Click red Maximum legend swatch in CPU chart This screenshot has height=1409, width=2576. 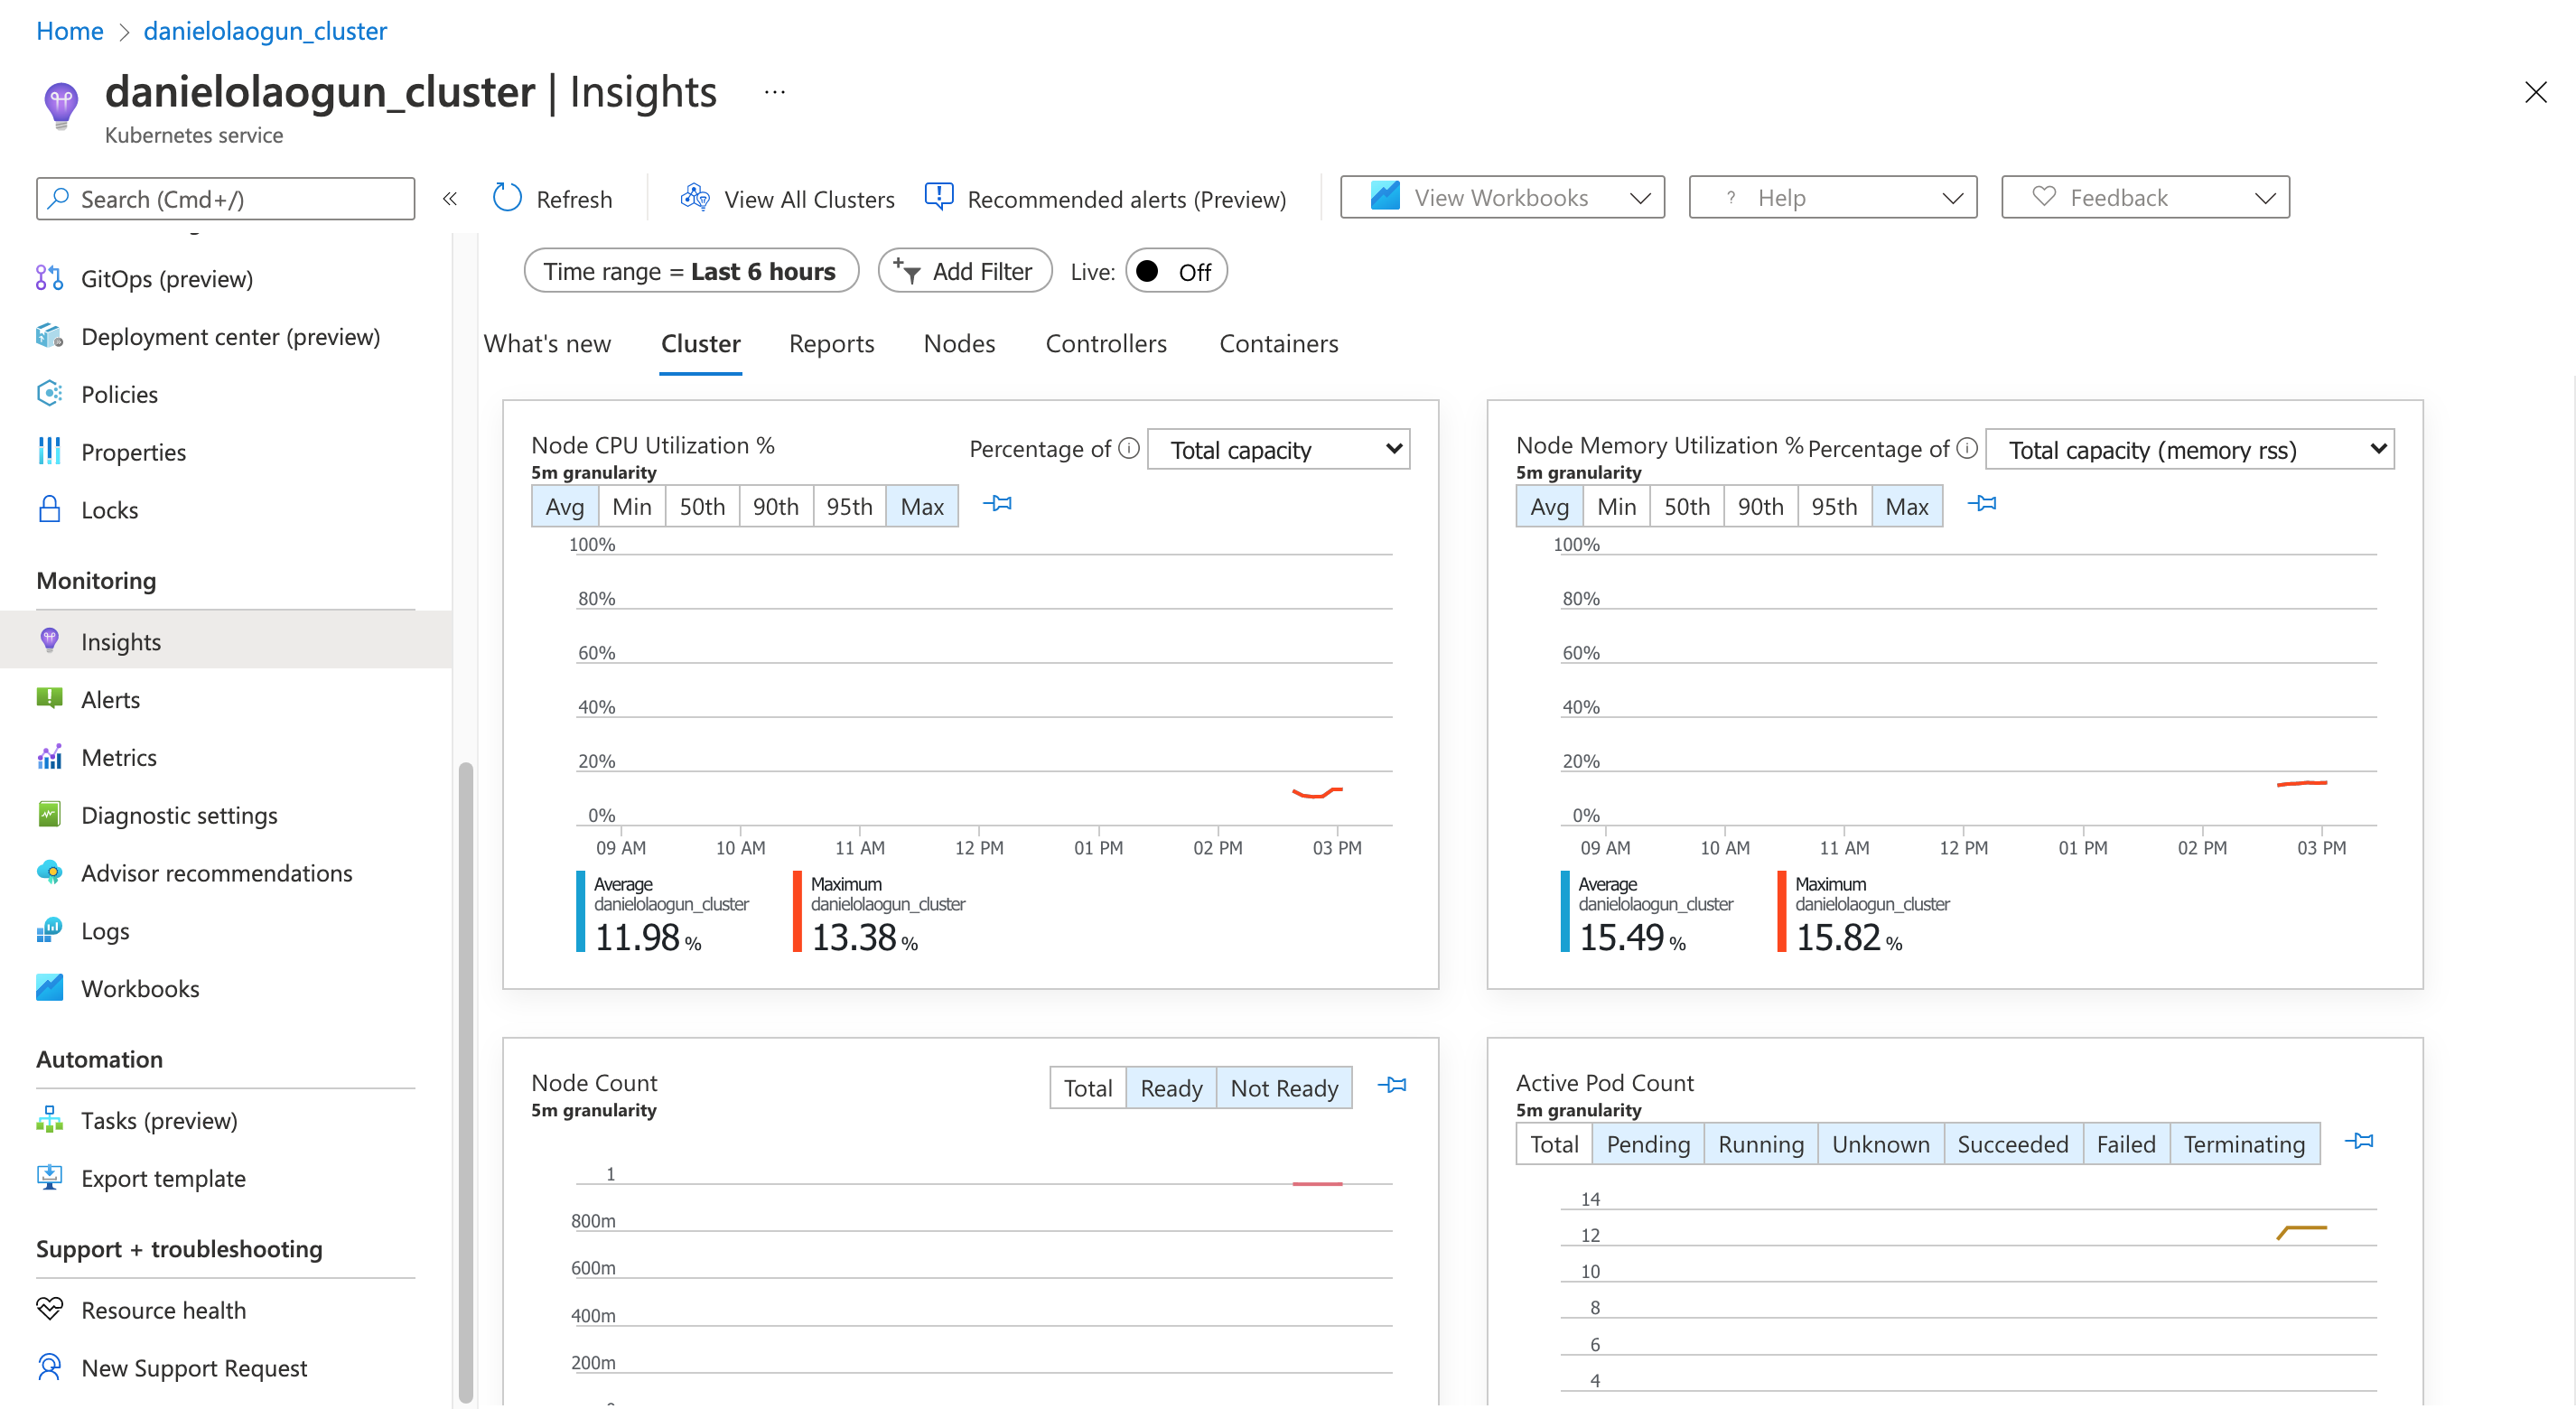pyautogui.click(x=797, y=912)
